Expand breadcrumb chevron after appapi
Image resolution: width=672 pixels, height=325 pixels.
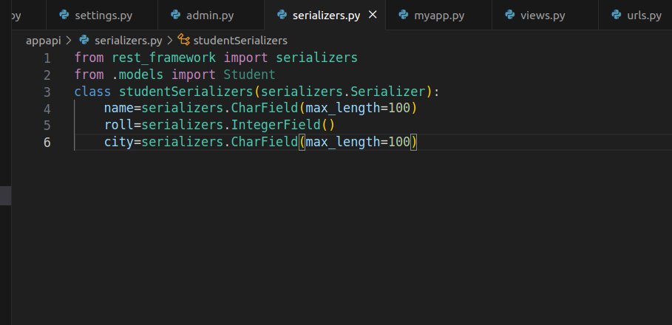(69, 41)
